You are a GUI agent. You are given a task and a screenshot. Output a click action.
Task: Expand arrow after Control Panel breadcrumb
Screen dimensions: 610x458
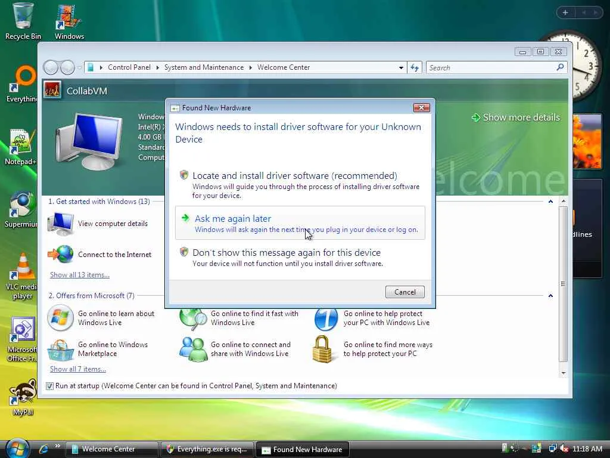(x=157, y=67)
